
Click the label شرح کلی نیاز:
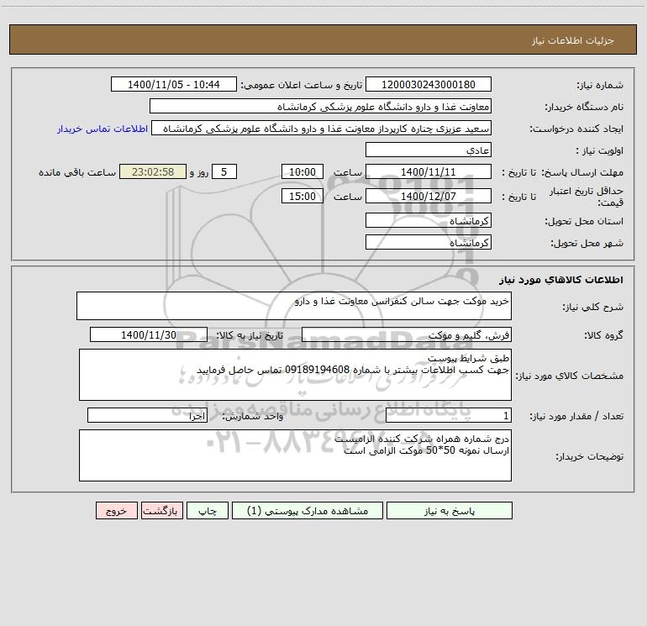(x=593, y=307)
